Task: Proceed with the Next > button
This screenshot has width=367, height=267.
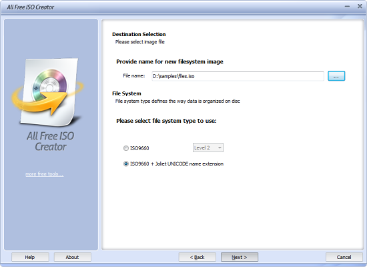Action: point(240,257)
